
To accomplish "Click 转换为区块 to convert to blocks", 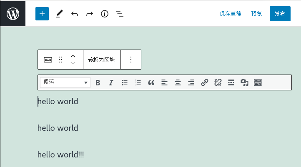I will pos(101,60).
